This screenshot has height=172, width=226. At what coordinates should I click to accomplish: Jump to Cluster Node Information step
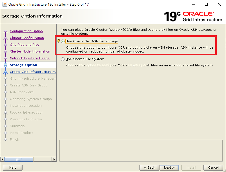tap(30, 51)
